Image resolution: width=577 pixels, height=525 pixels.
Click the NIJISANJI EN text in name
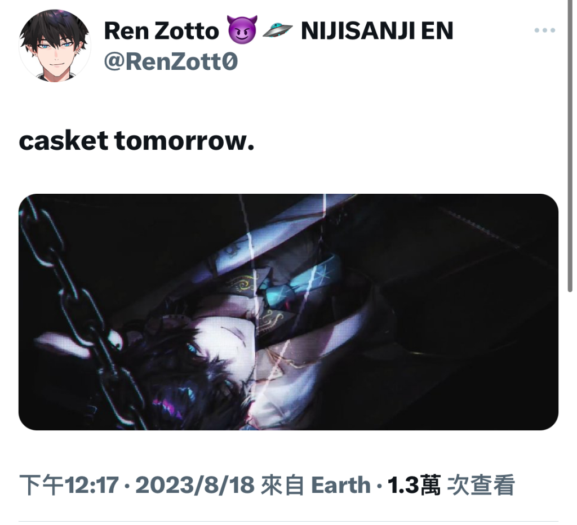pyautogui.click(x=377, y=31)
